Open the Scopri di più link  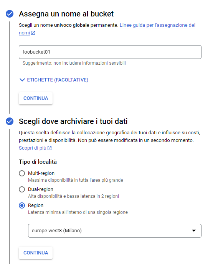tap(33, 148)
